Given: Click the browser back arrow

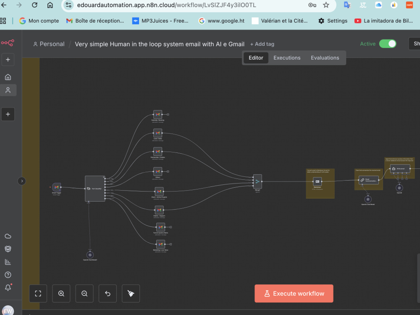Looking at the screenshot, I should (4, 5).
